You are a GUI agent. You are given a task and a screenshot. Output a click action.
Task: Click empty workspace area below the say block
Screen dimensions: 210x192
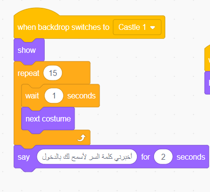[105, 181]
